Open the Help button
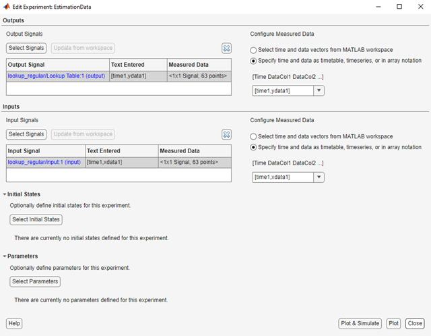 click(x=14, y=323)
